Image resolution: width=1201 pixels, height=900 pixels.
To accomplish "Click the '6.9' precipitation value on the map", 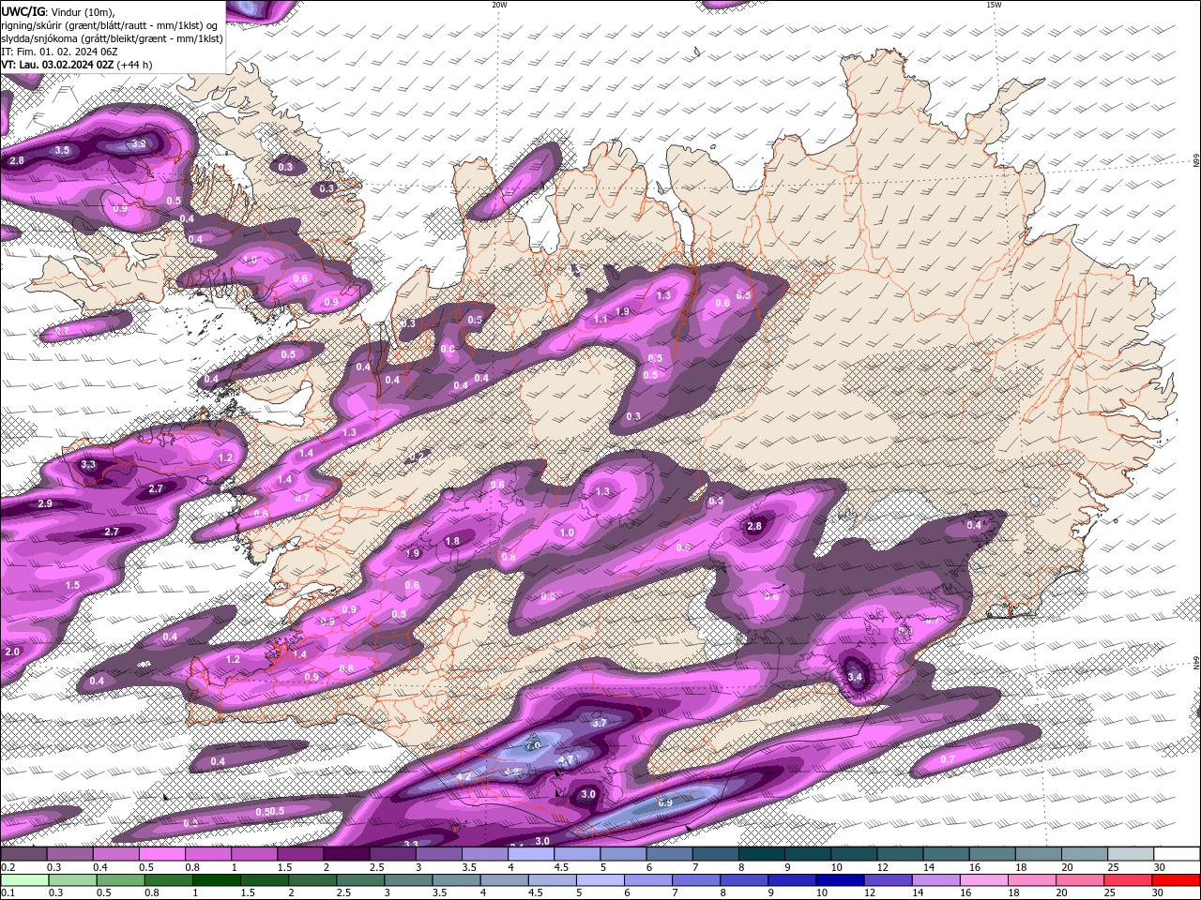I will [665, 802].
